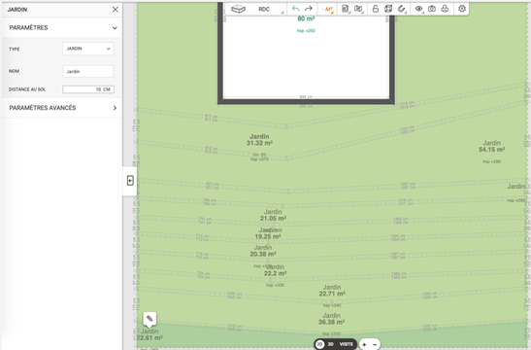Take a snapshot with camera icon
This screenshot has height=350, width=531.
[x=432, y=9]
